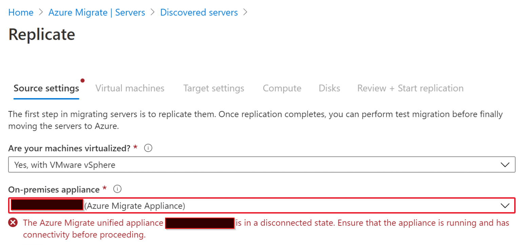
Task: Click info icon beside 'Are your machines virtualized?'
Action: point(148,148)
